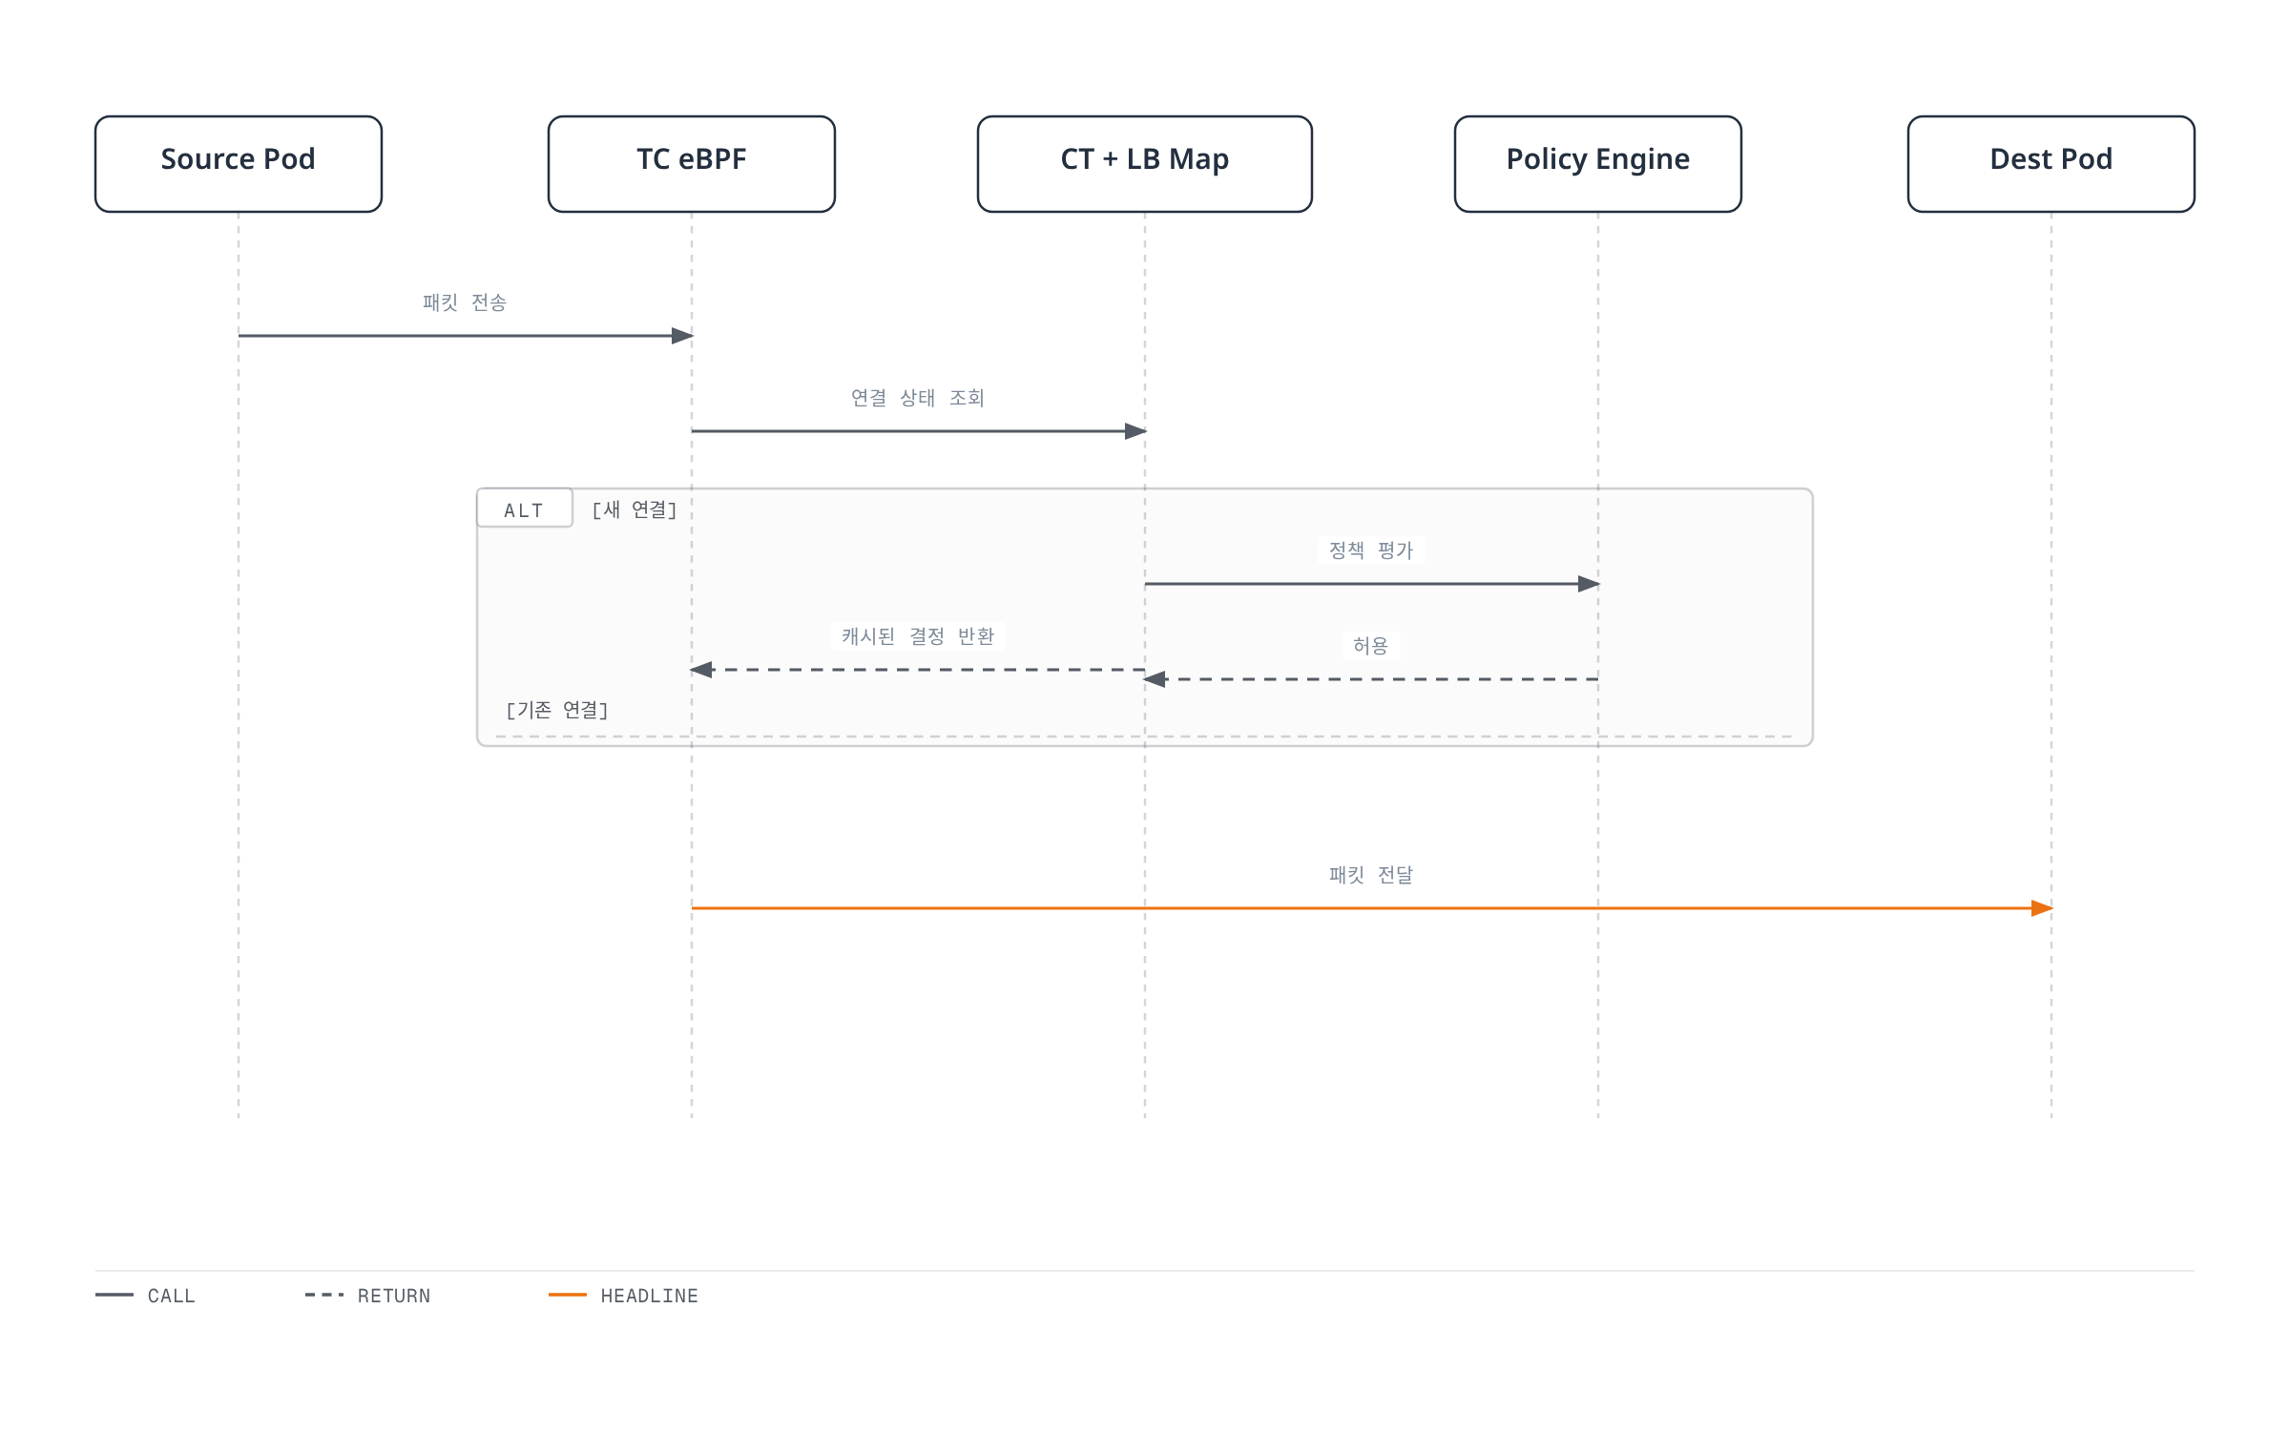This screenshot has width=2290, height=1433.
Task: Click the 연결 상태 조회 message label
Action: (x=918, y=398)
